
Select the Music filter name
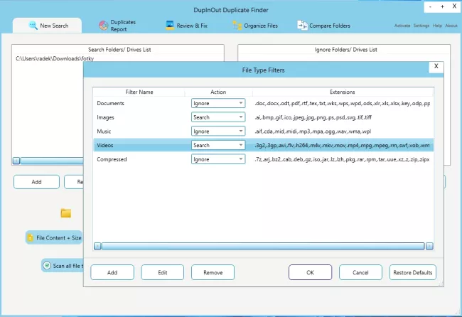(104, 131)
